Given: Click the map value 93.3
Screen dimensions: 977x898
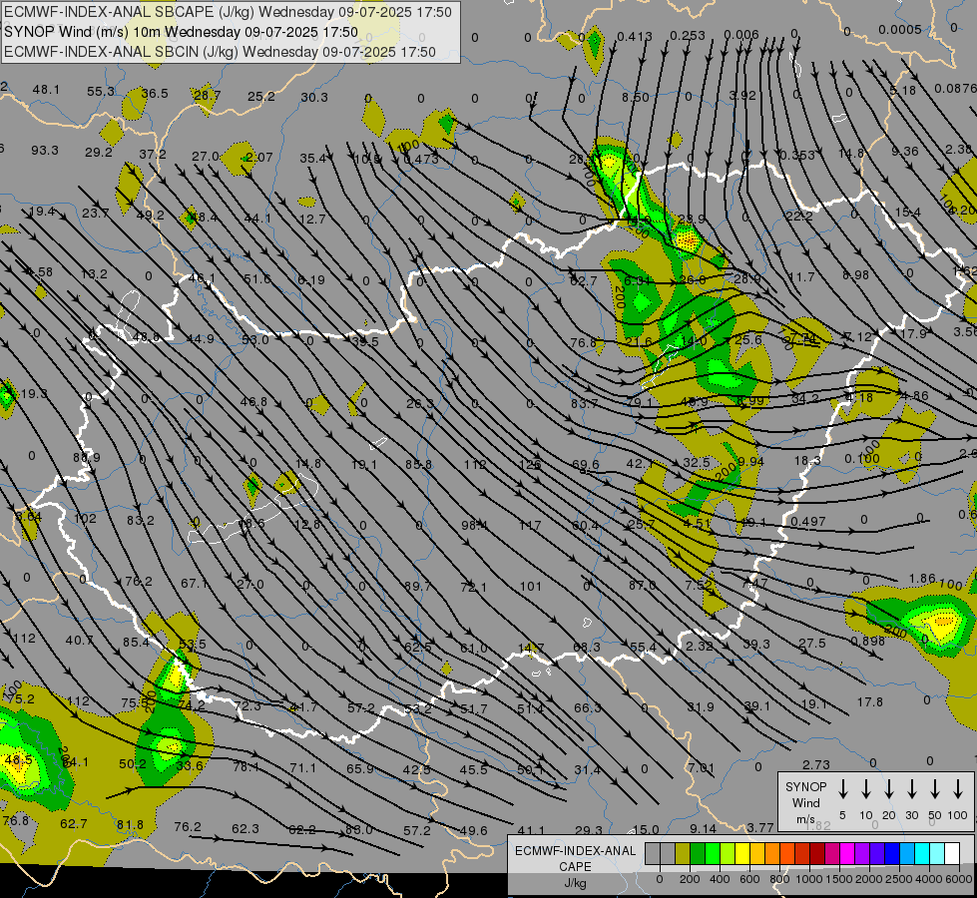Looking at the screenshot, I should pyautogui.click(x=45, y=151).
